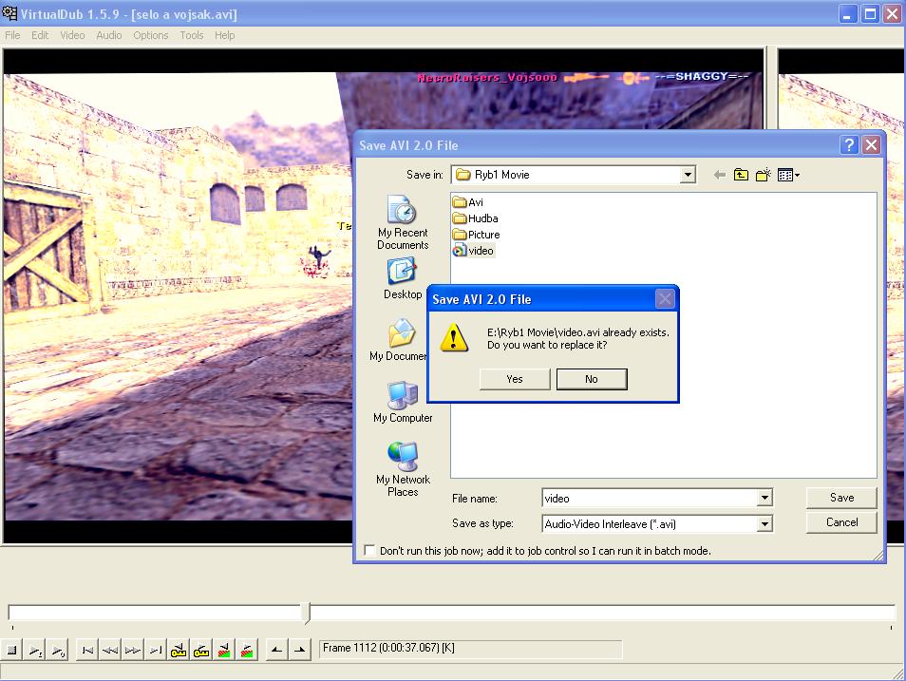Go to the next keyframe
This screenshot has height=681, width=906.
point(201,651)
